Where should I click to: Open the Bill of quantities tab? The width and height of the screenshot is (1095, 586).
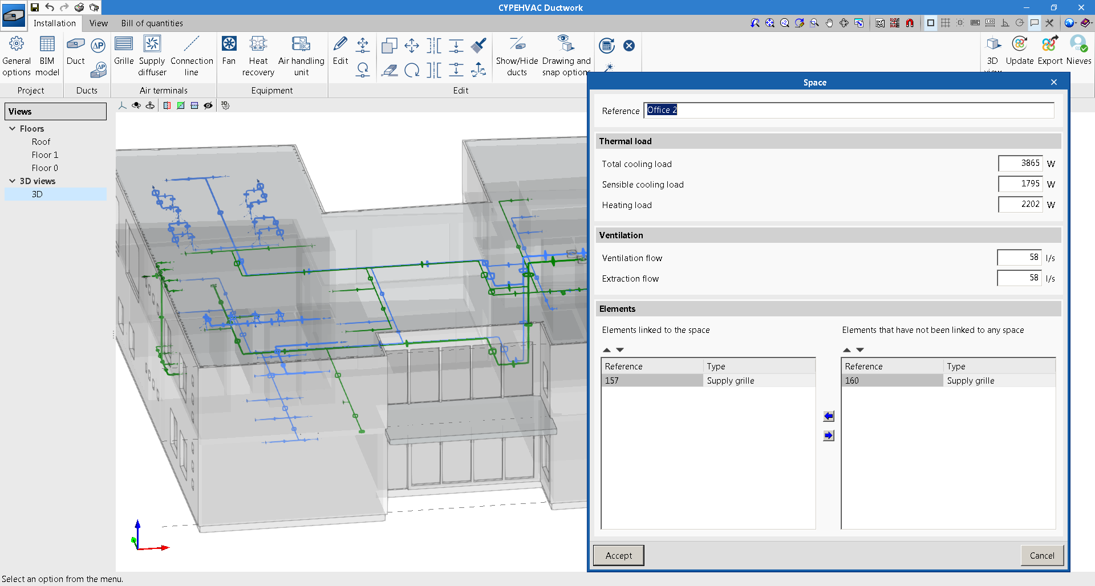tap(152, 23)
